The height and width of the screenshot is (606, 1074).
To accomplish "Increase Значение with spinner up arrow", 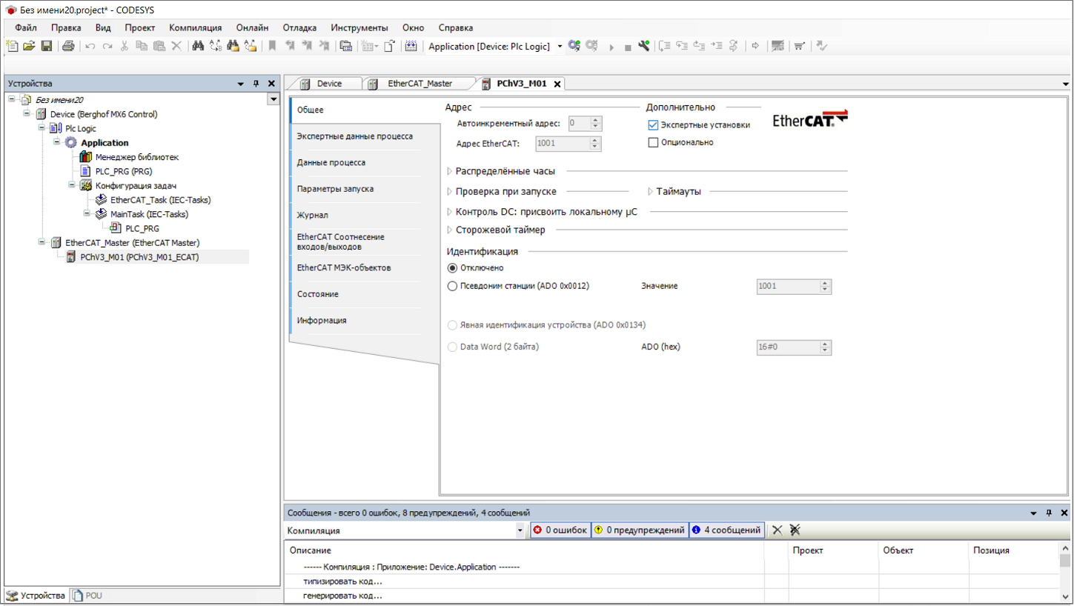I will (825, 282).
